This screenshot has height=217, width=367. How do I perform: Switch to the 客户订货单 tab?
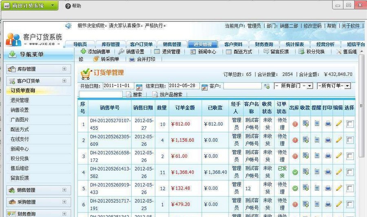[x=141, y=44]
